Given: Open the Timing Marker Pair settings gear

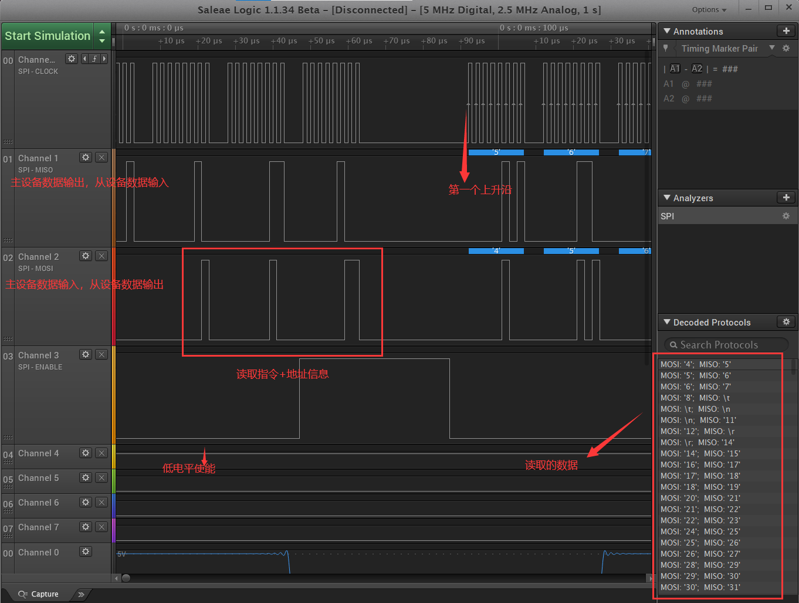Looking at the screenshot, I should pos(786,49).
